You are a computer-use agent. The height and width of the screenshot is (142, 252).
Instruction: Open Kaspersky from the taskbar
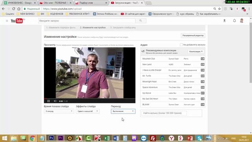click(x=98, y=138)
